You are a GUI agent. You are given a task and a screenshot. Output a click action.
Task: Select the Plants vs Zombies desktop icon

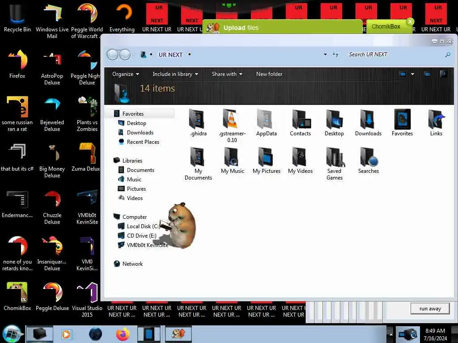87,113
